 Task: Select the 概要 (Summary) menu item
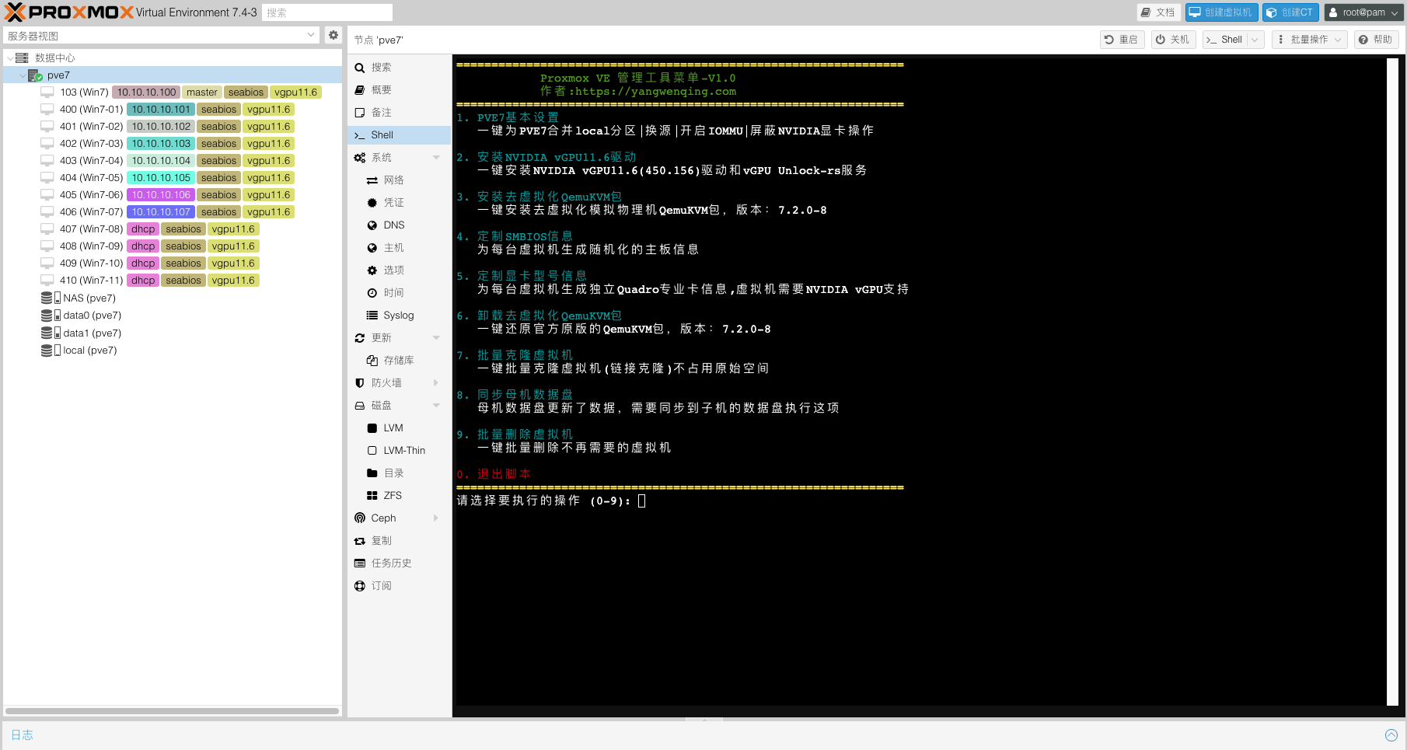tap(381, 90)
